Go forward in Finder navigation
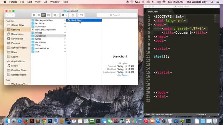The height and width of the screenshot is (125, 223). (x=13, y=15)
